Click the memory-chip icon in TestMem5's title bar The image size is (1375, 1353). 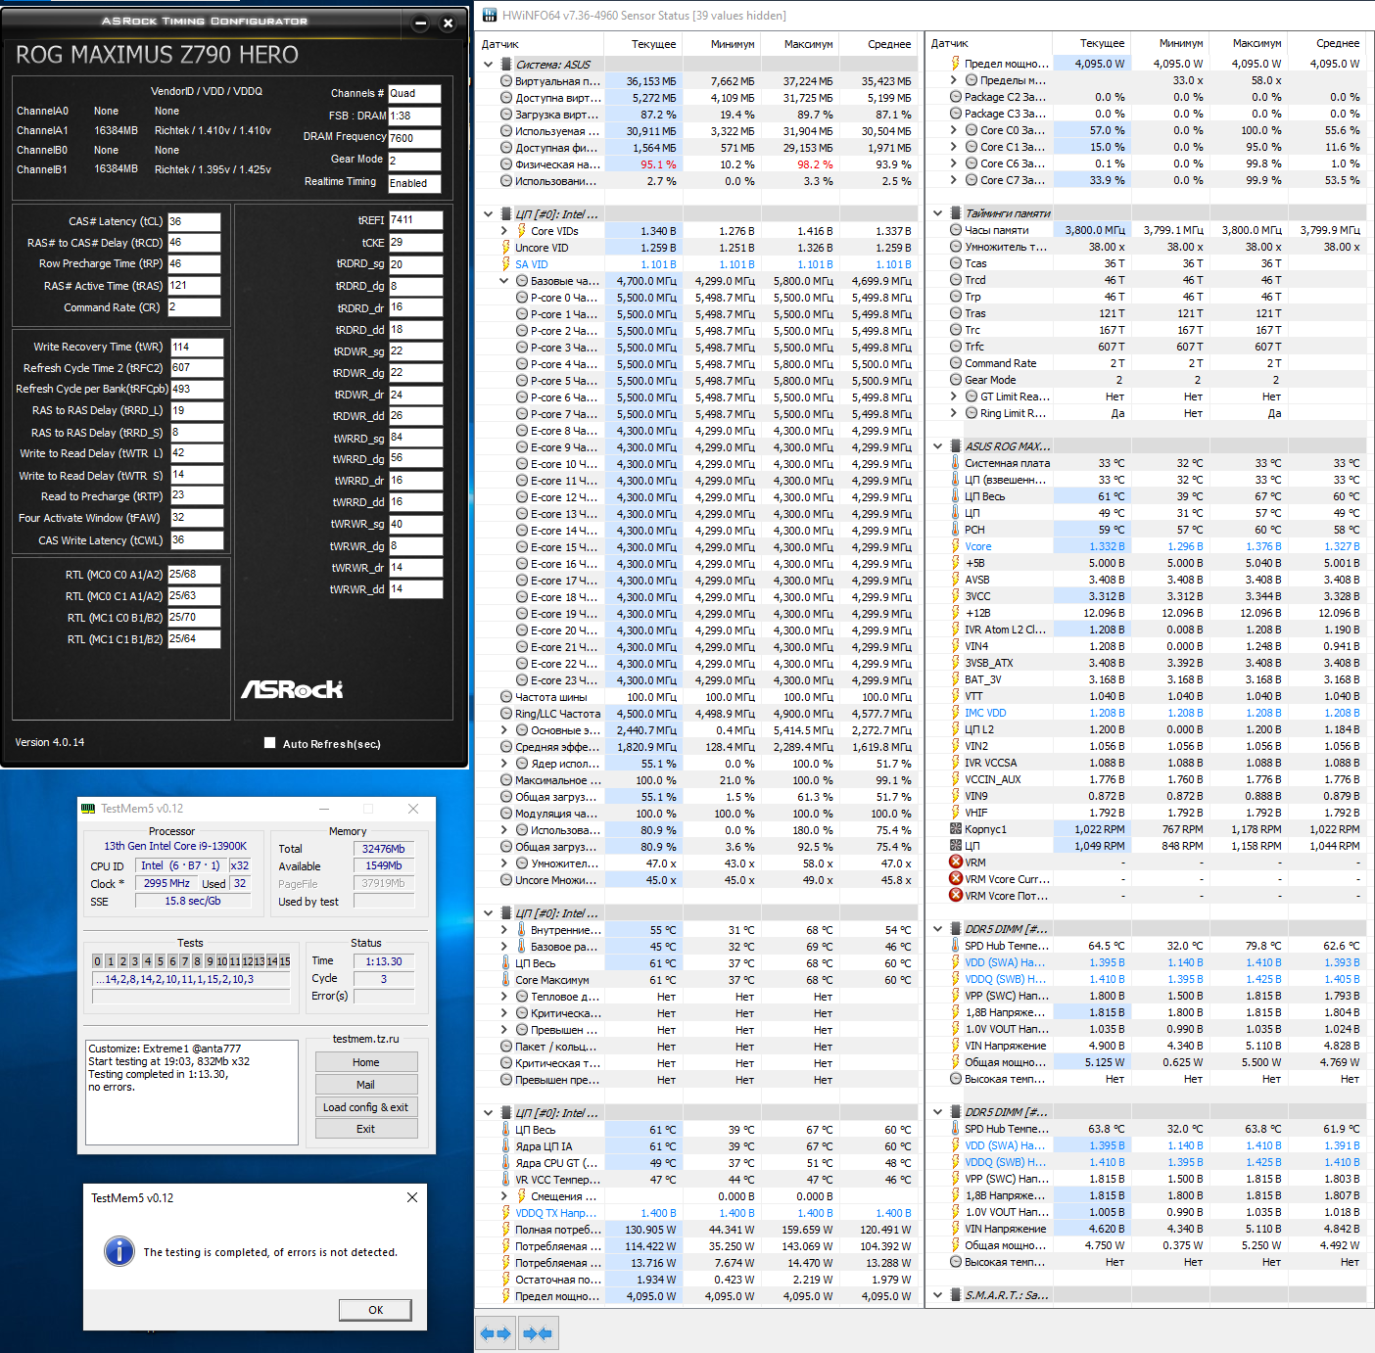(x=88, y=809)
